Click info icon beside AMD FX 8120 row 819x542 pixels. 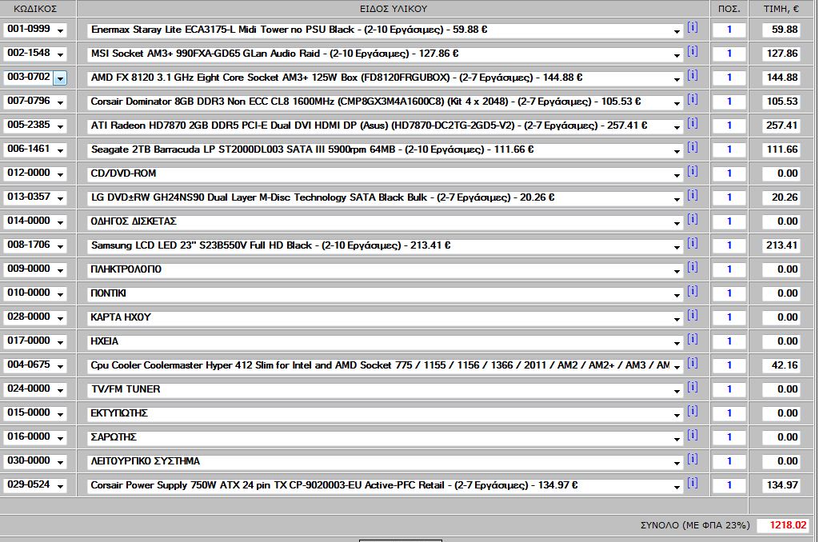692,75
